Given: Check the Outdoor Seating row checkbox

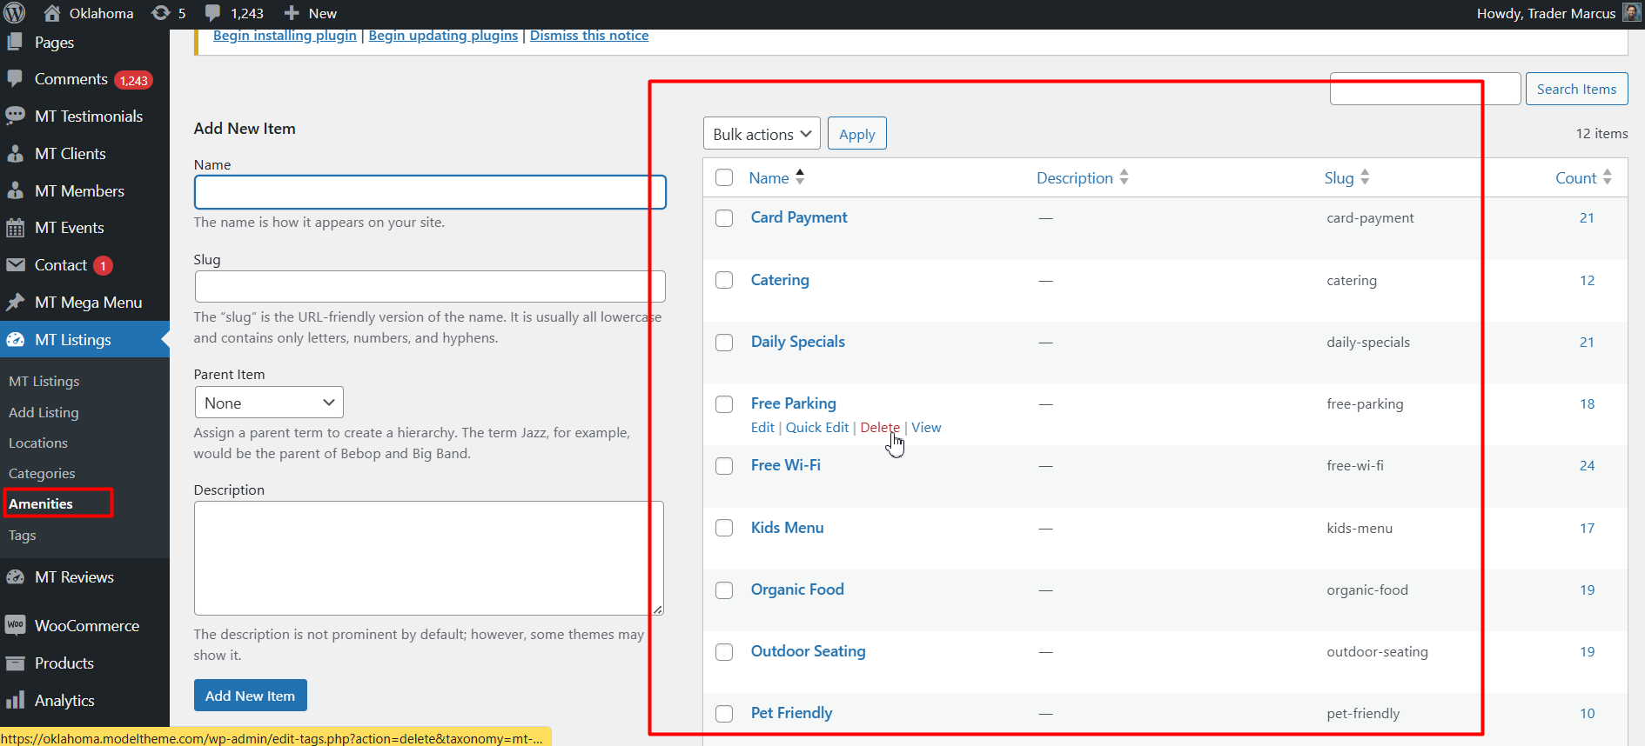Looking at the screenshot, I should (724, 652).
